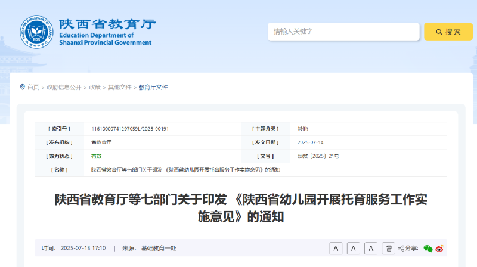Open 其他文件 breadcrumb link
Screen dimensions: 477x267
(120, 87)
